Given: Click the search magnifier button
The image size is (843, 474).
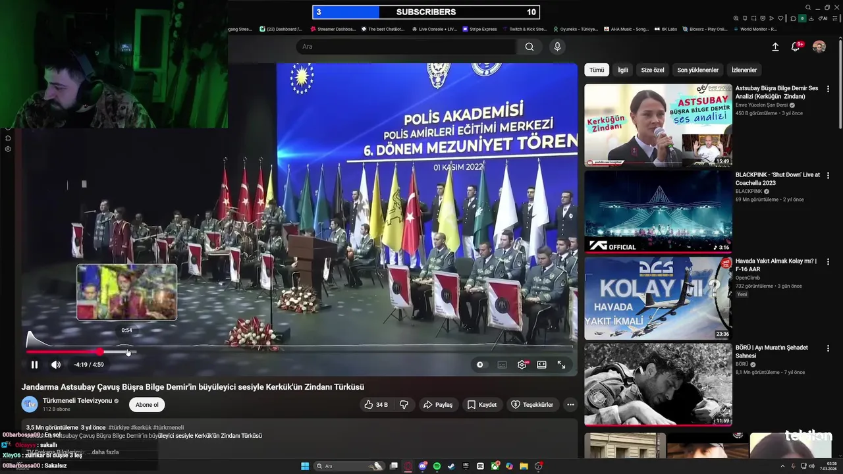Looking at the screenshot, I should click(x=530, y=47).
